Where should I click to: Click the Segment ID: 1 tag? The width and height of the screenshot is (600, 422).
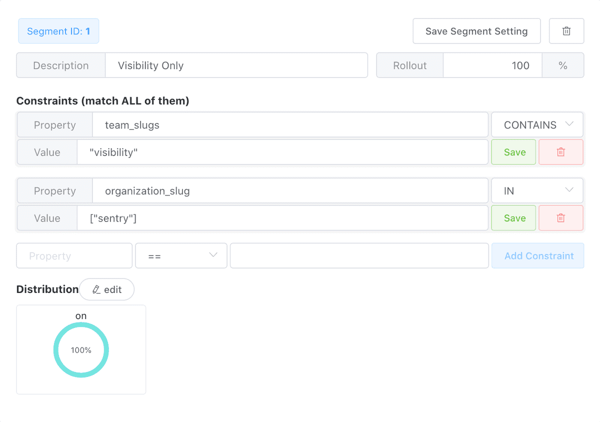[x=58, y=31]
